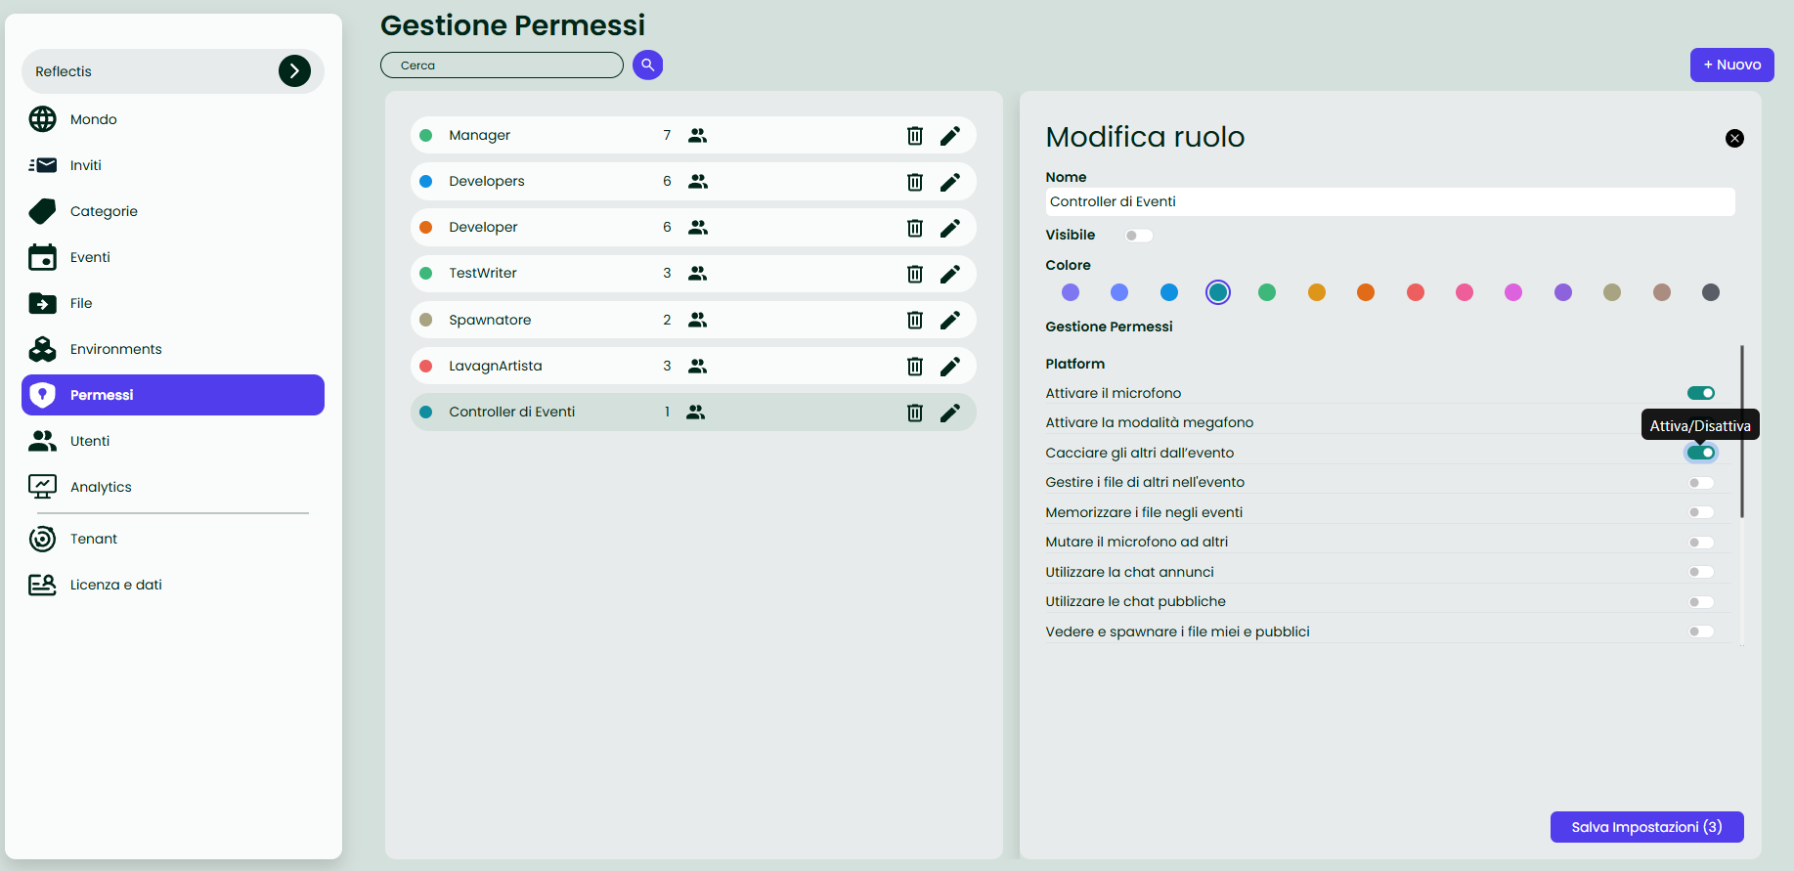This screenshot has height=871, width=1794.
Task: Edit the Spawnatore role
Action: [x=950, y=320]
